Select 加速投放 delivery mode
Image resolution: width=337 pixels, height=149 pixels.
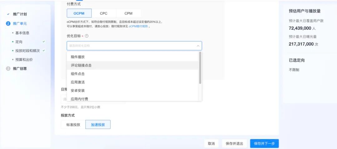[x=98, y=124]
